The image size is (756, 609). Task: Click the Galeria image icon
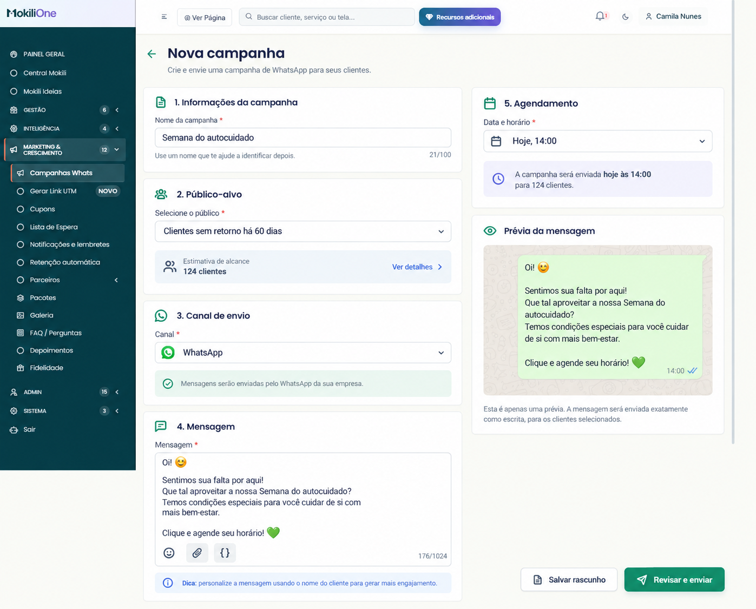click(x=21, y=315)
